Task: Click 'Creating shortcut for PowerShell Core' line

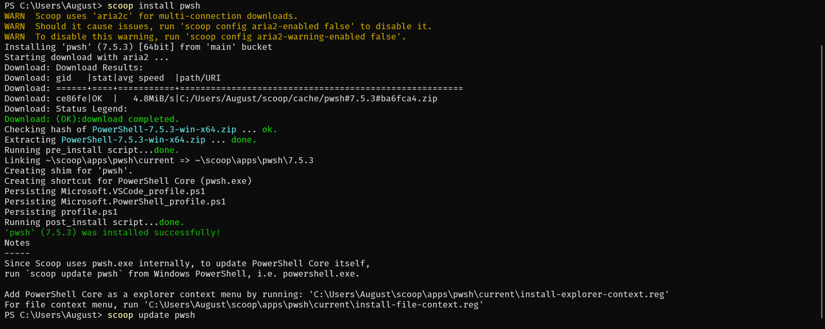Action: click(128, 181)
